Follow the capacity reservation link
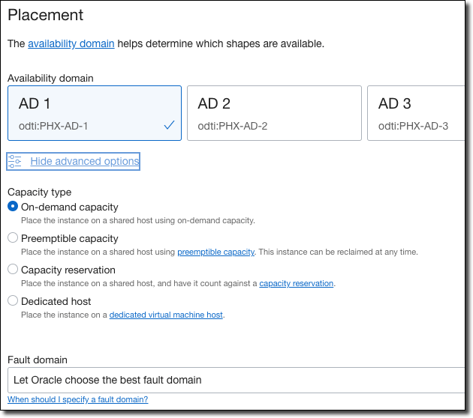Viewport: 473px width, 418px height. point(296,284)
